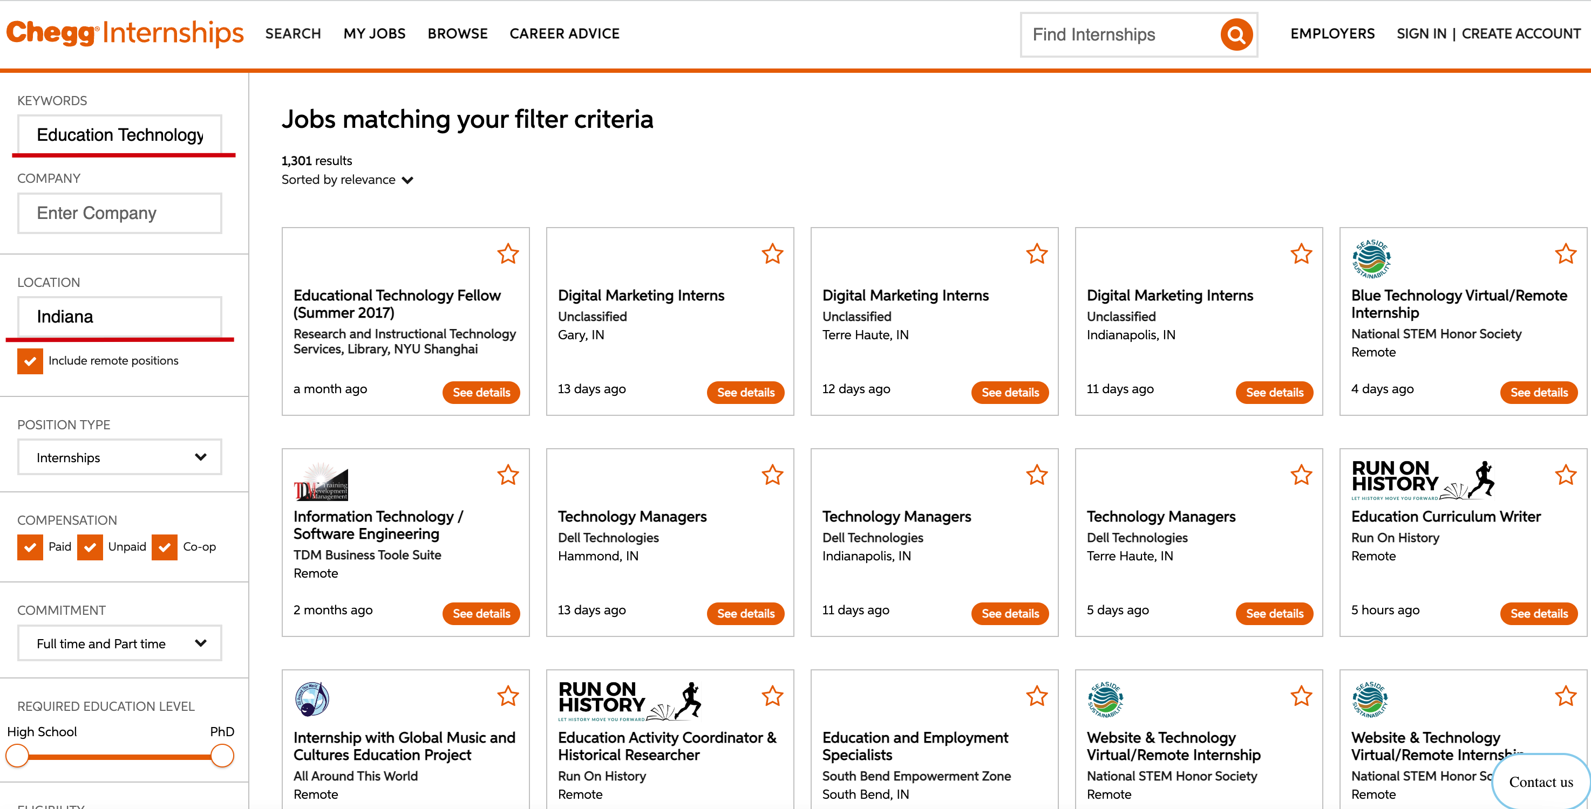This screenshot has width=1591, height=809.
Task: Open the Position Type Internships dropdown
Action: pos(120,457)
